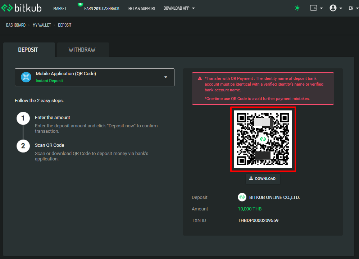This screenshot has width=359, height=259.
Task: Open the user account icon menu
Action: [333, 8]
